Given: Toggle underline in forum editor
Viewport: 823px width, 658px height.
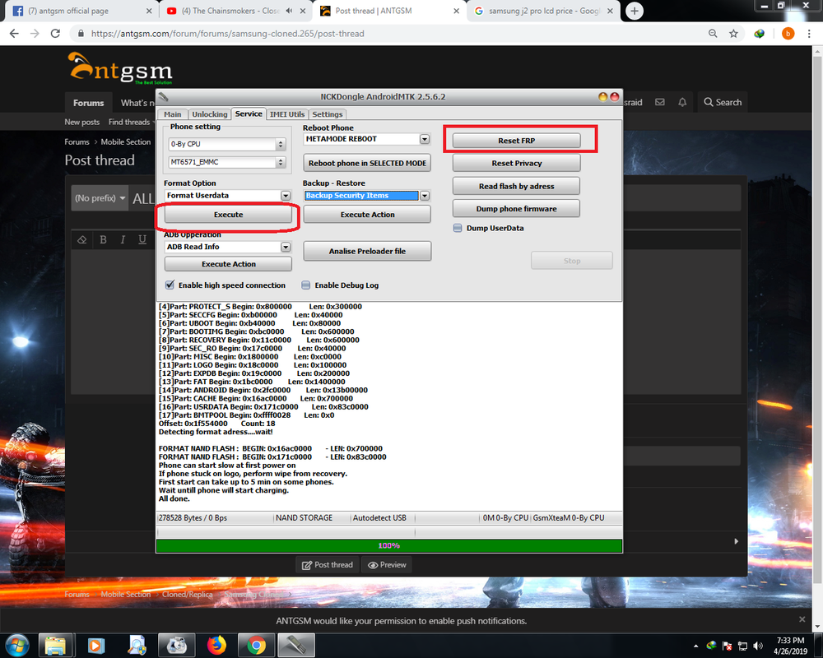Looking at the screenshot, I should (142, 240).
